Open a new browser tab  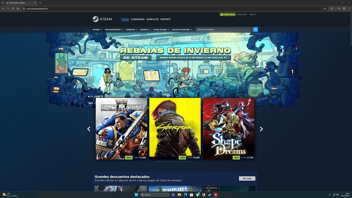tap(40, 3)
